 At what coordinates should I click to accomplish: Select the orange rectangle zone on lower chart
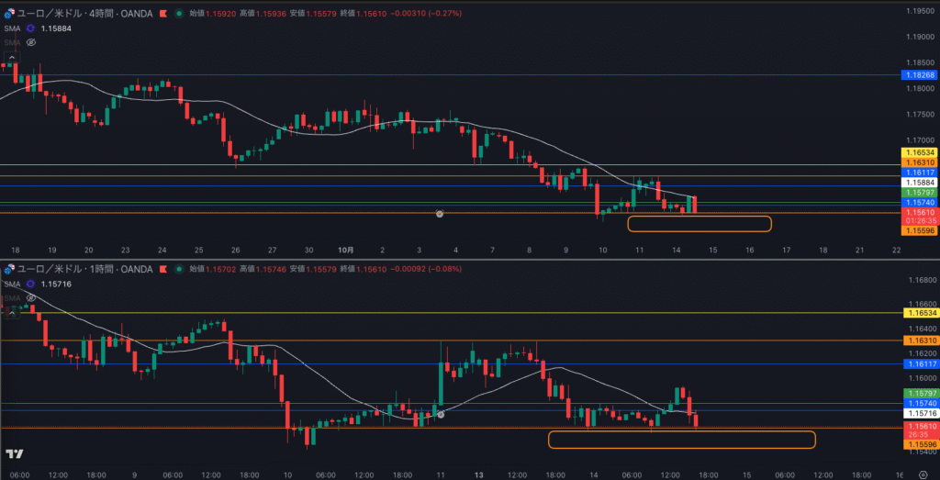[681, 440]
